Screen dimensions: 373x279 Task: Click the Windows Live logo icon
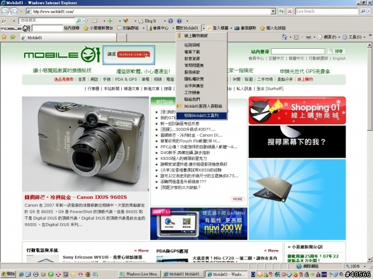(x=4, y=21)
